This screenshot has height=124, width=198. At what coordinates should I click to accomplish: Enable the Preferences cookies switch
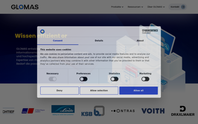[x=83, y=79]
